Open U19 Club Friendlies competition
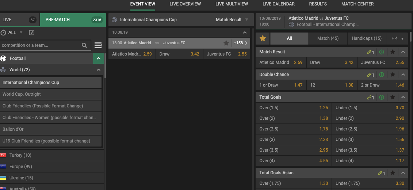This screenshot has height=190, width=413. tap(51, 141)
